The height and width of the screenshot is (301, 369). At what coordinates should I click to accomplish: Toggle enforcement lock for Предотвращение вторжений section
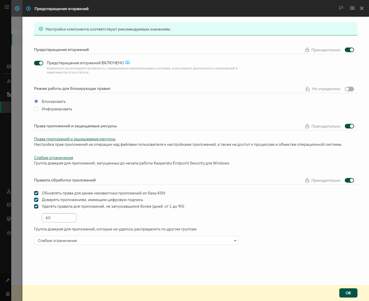coord(349,50)
